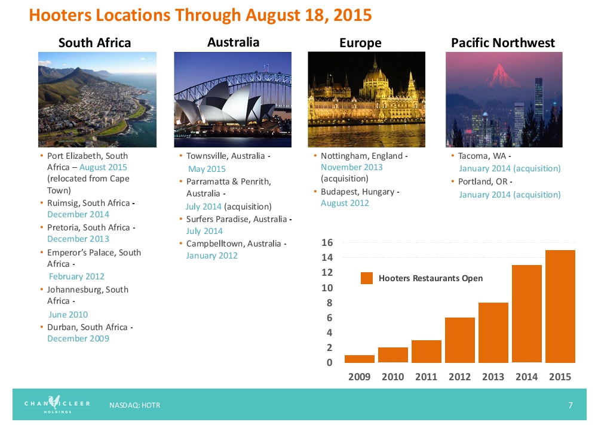Click the Europe column heading
The image size is (595, 428).
[360, 43]
